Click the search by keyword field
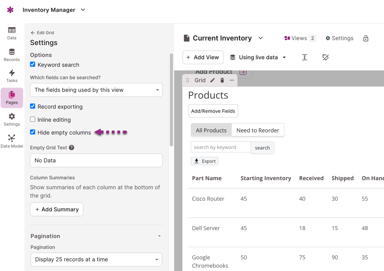Viewport: 384px width, 271px height. 221,147
